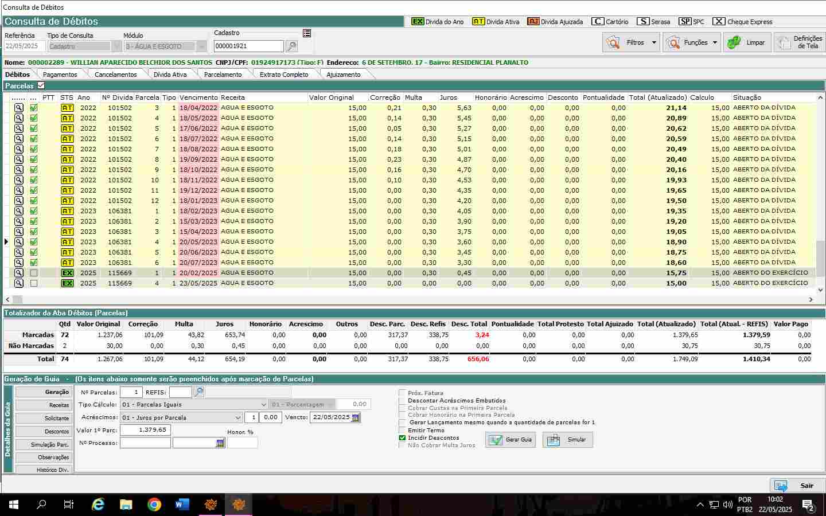
Task: Check the box for 20/02/2025 installment row
Action: (34, 273)
